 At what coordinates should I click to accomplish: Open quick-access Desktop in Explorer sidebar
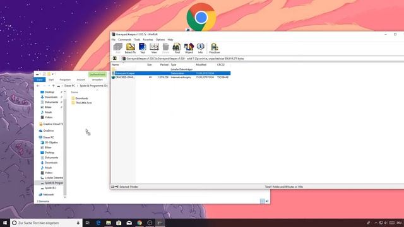(x=49, y=92)
